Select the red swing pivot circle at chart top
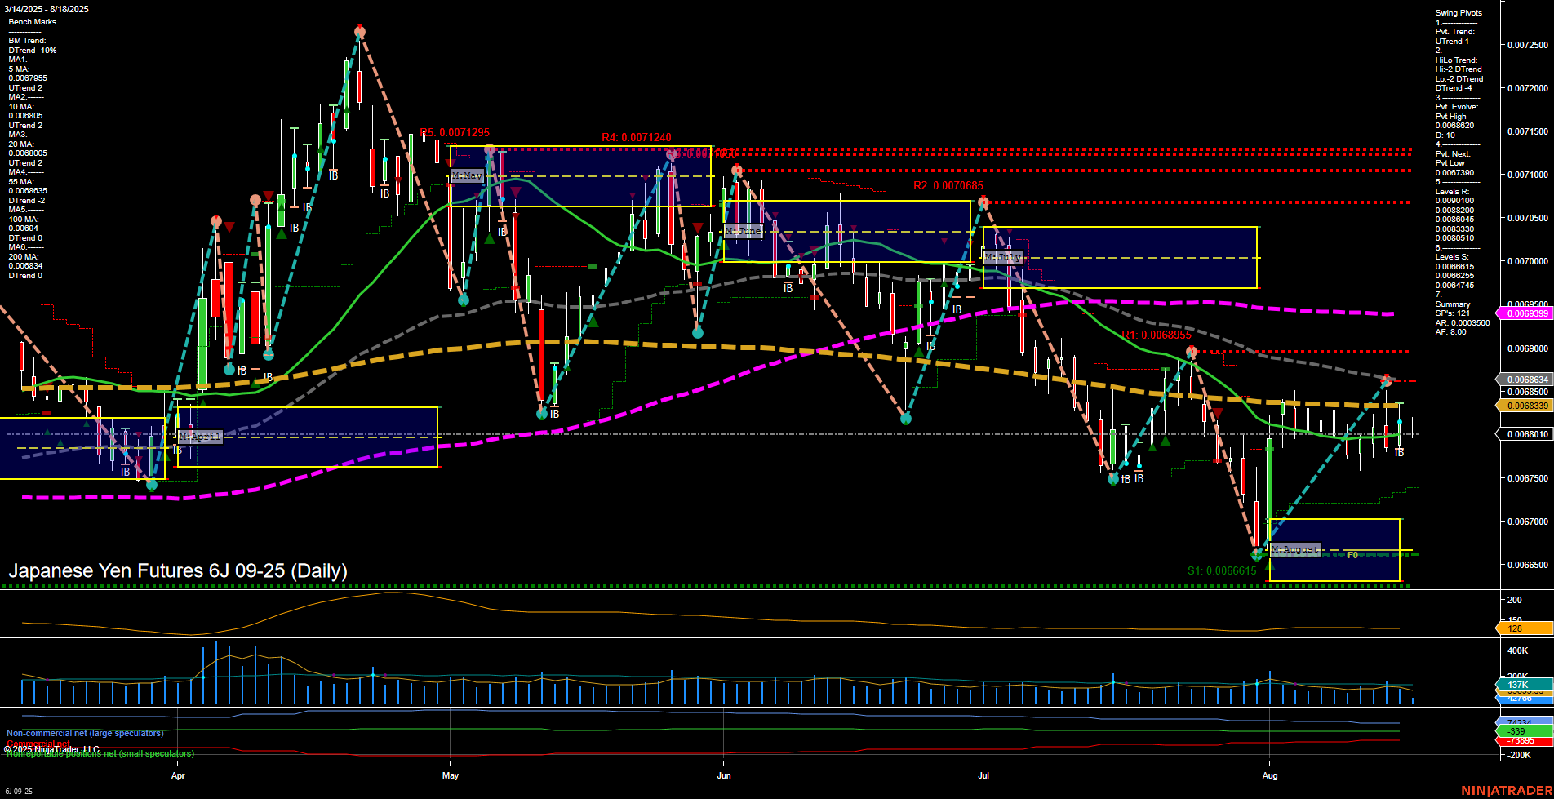1554x799 pixels. pos(359,30)
